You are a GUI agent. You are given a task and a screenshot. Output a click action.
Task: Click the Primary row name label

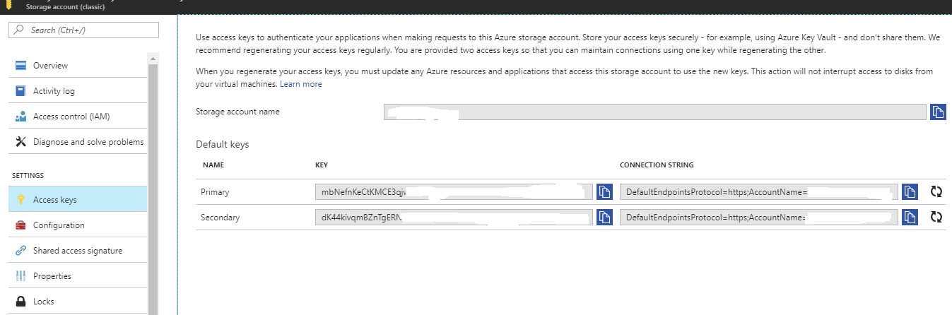point(215,192)
